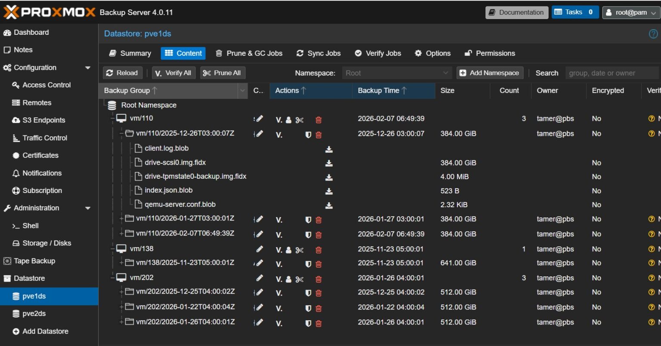This screenshot has width=661, height=346.
Task: Click the Verify All button
Action: click(x=173, y=73)
